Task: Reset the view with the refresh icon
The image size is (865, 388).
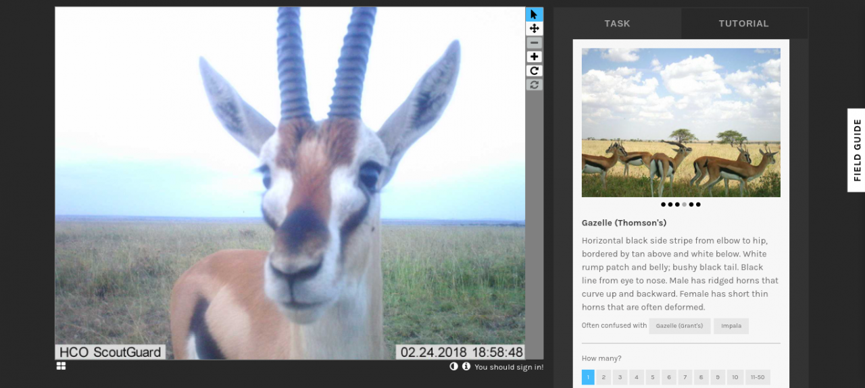Action: 534,85
